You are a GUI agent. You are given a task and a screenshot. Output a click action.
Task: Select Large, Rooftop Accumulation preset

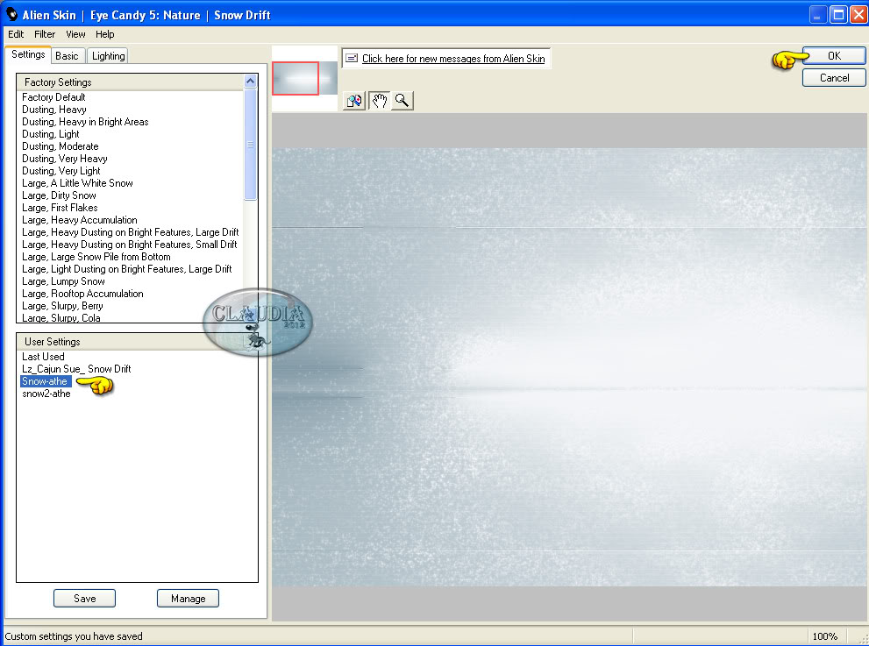[x=82, y=293]
